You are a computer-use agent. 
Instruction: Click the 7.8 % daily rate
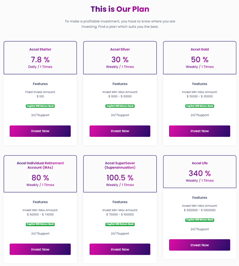pyautogui.click(x=40, y=60)
